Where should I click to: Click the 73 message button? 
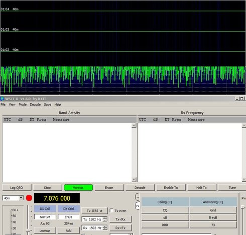click(213, 225)
